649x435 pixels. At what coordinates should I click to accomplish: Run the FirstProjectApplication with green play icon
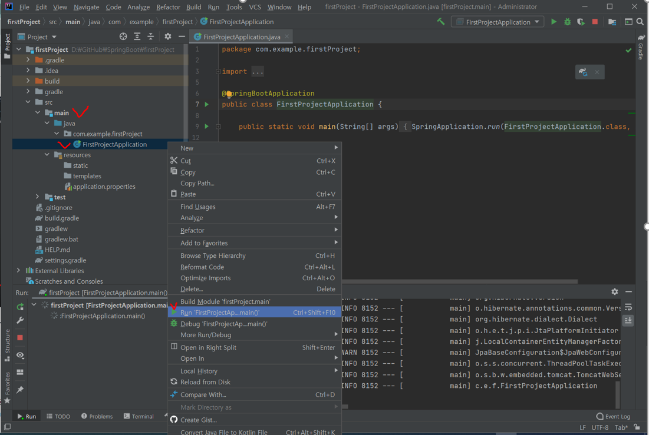554,22
